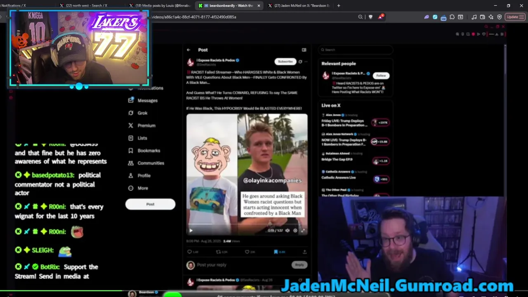528x297 pixels.
Task: Open video settings gear icon
Action: [x=295, y=231]
